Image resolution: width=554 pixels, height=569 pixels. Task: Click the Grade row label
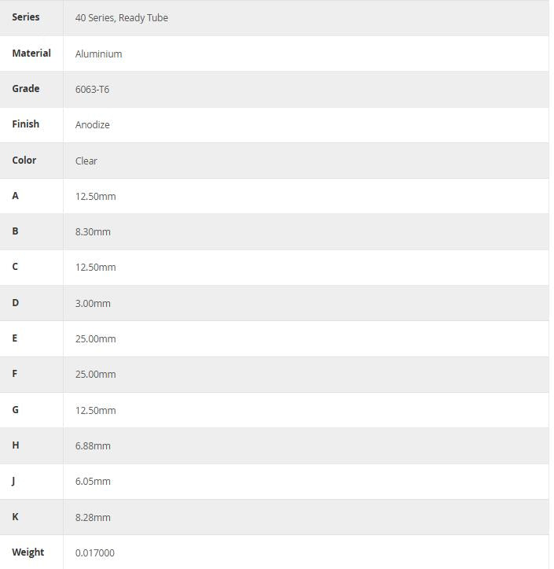[26, 89]
